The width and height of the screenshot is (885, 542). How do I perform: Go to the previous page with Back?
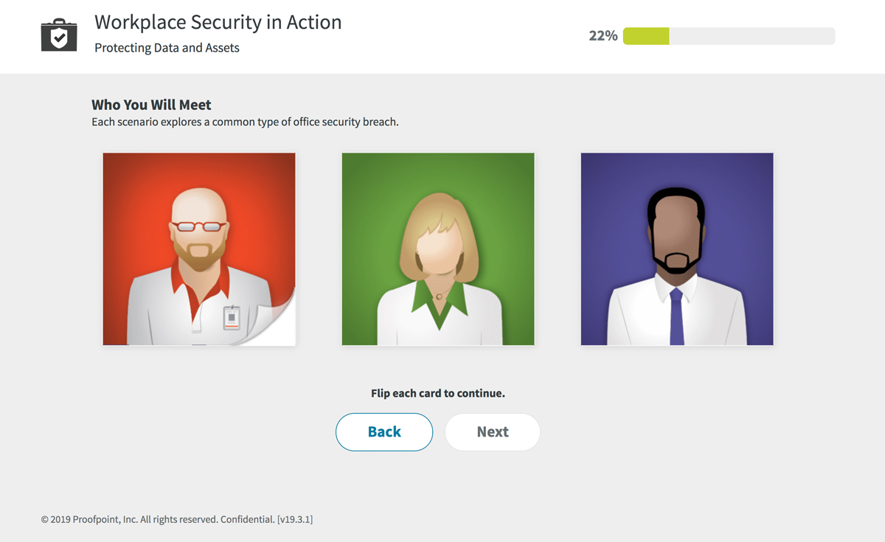tap(384, 432)
